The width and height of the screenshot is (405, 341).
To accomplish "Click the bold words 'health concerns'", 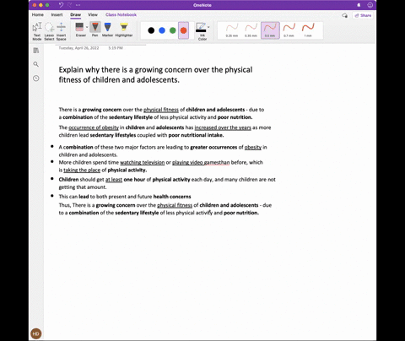I will click(172, 197).
